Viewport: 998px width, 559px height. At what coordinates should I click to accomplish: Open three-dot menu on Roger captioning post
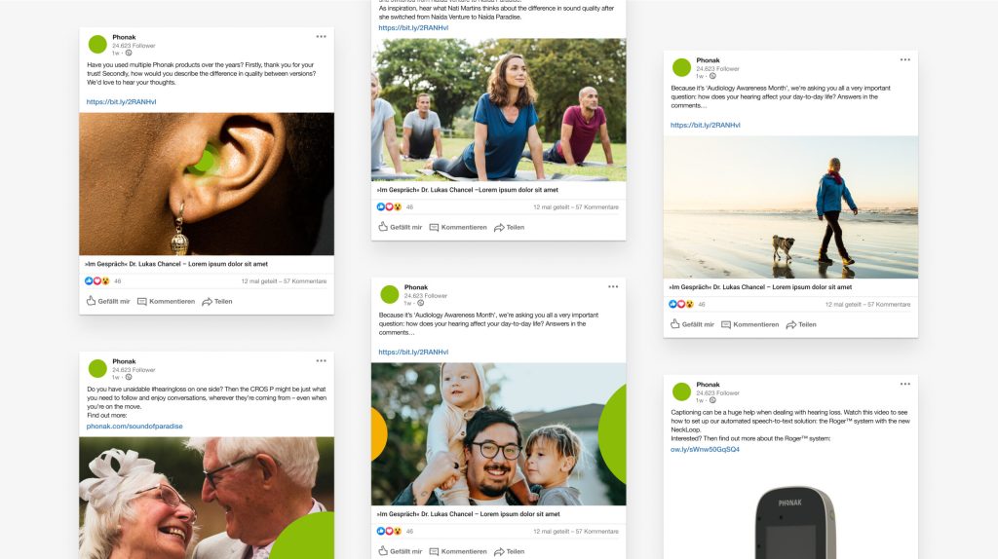coord(905,384)
